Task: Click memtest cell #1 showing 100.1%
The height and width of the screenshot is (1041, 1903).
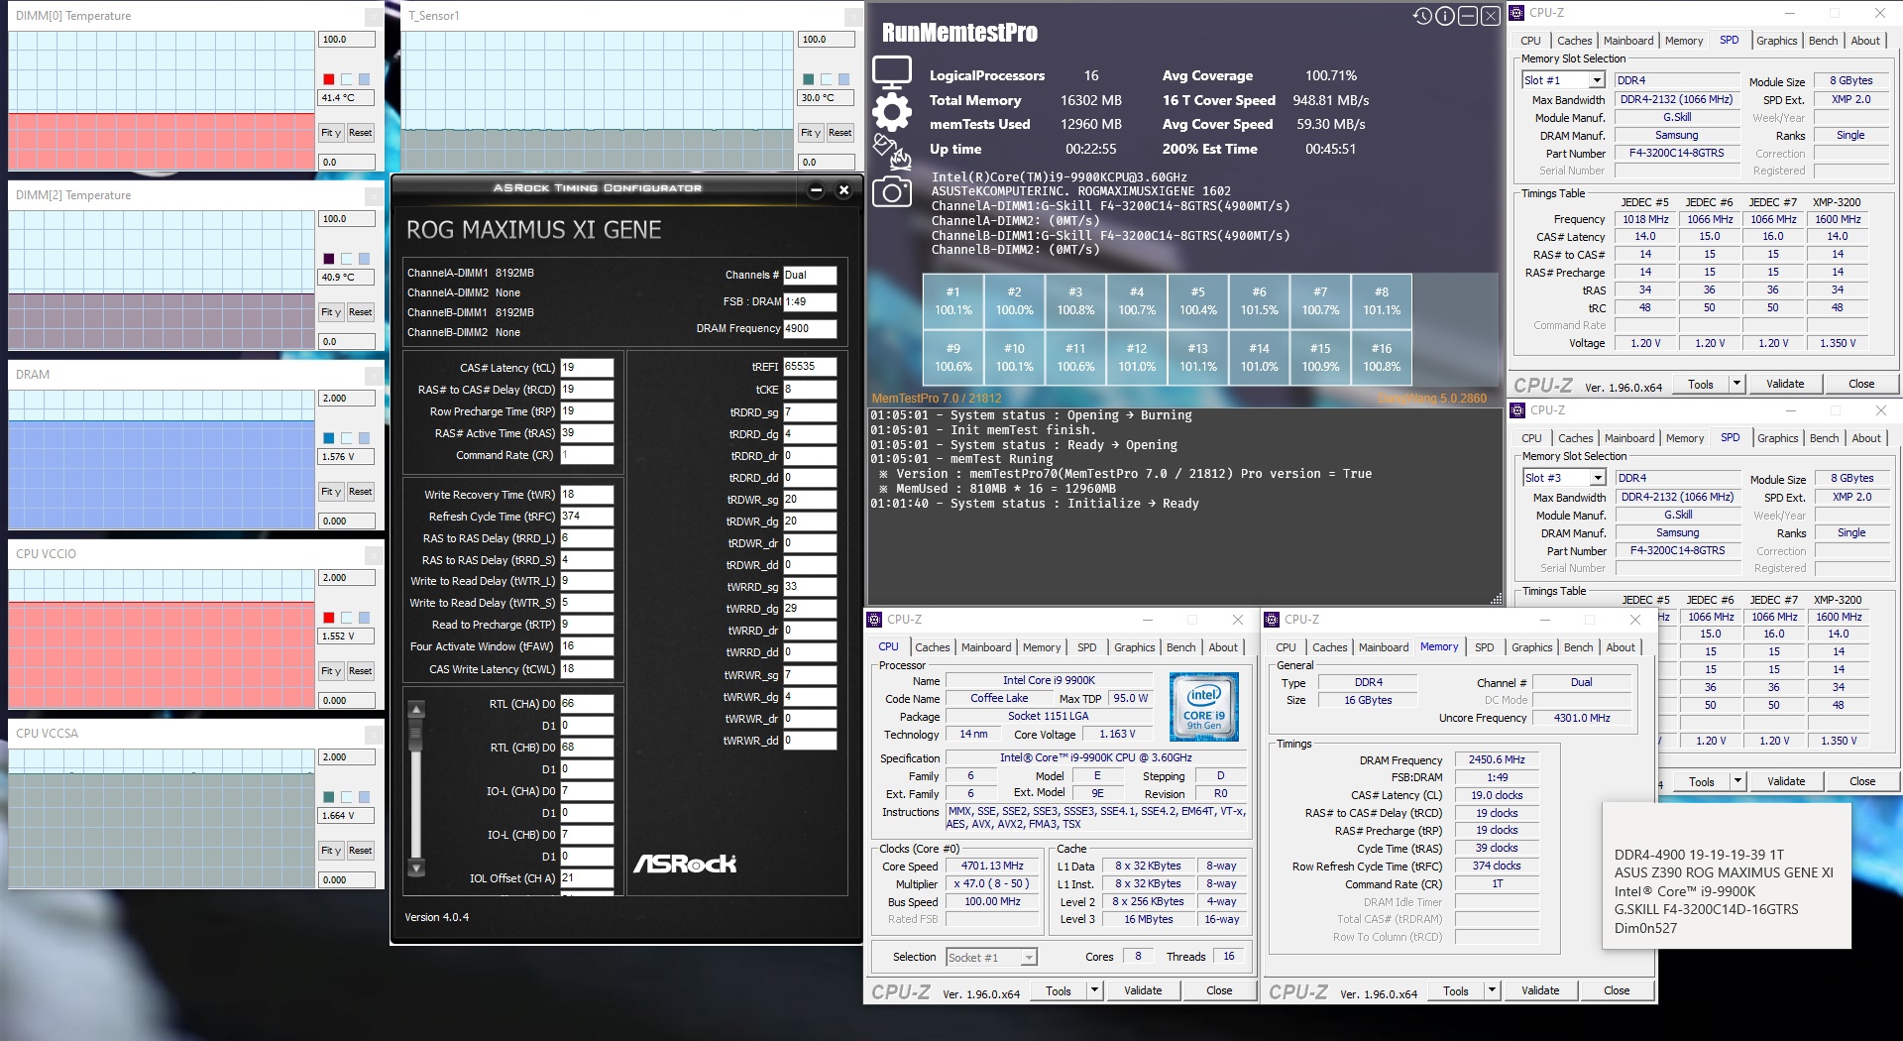Action: click(x=953, y=301)
